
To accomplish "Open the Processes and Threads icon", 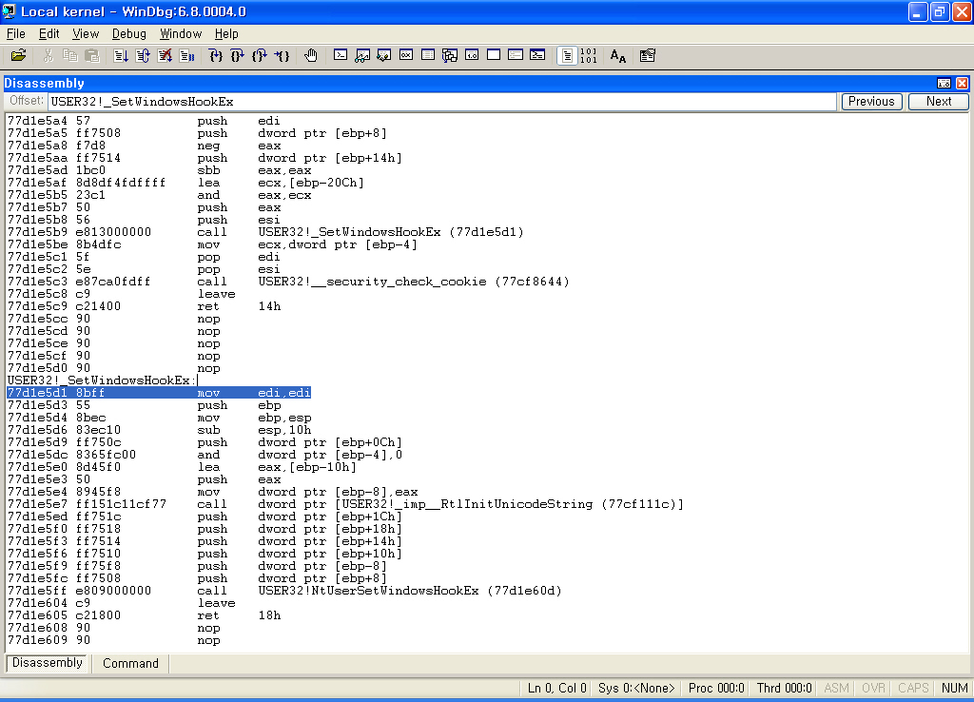I will tap(516, 56).
